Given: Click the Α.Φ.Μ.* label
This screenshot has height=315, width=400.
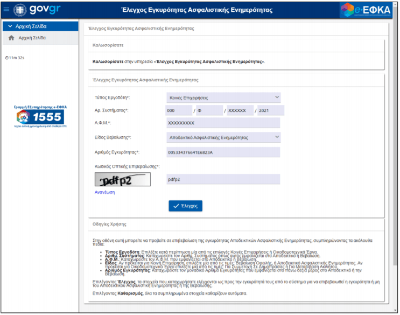Looking at the screenshot, I should [x=103, y=123].
